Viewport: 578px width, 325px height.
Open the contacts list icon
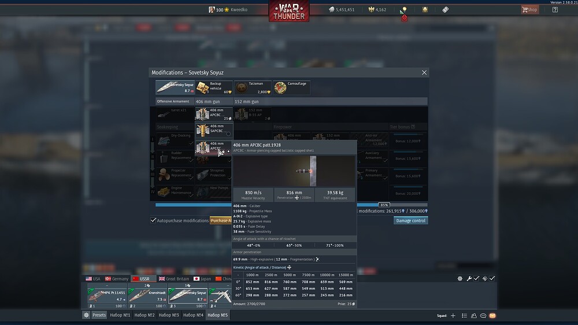[464, 316]
